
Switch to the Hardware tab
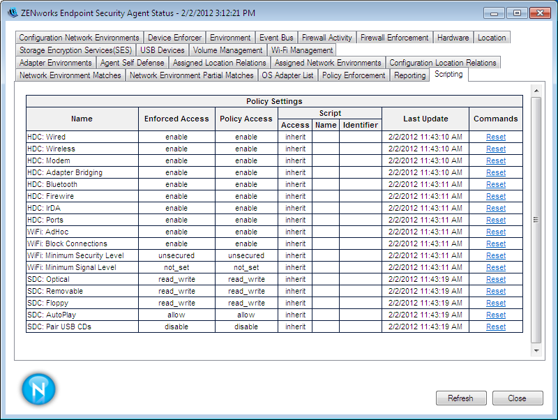pos(453,38)
